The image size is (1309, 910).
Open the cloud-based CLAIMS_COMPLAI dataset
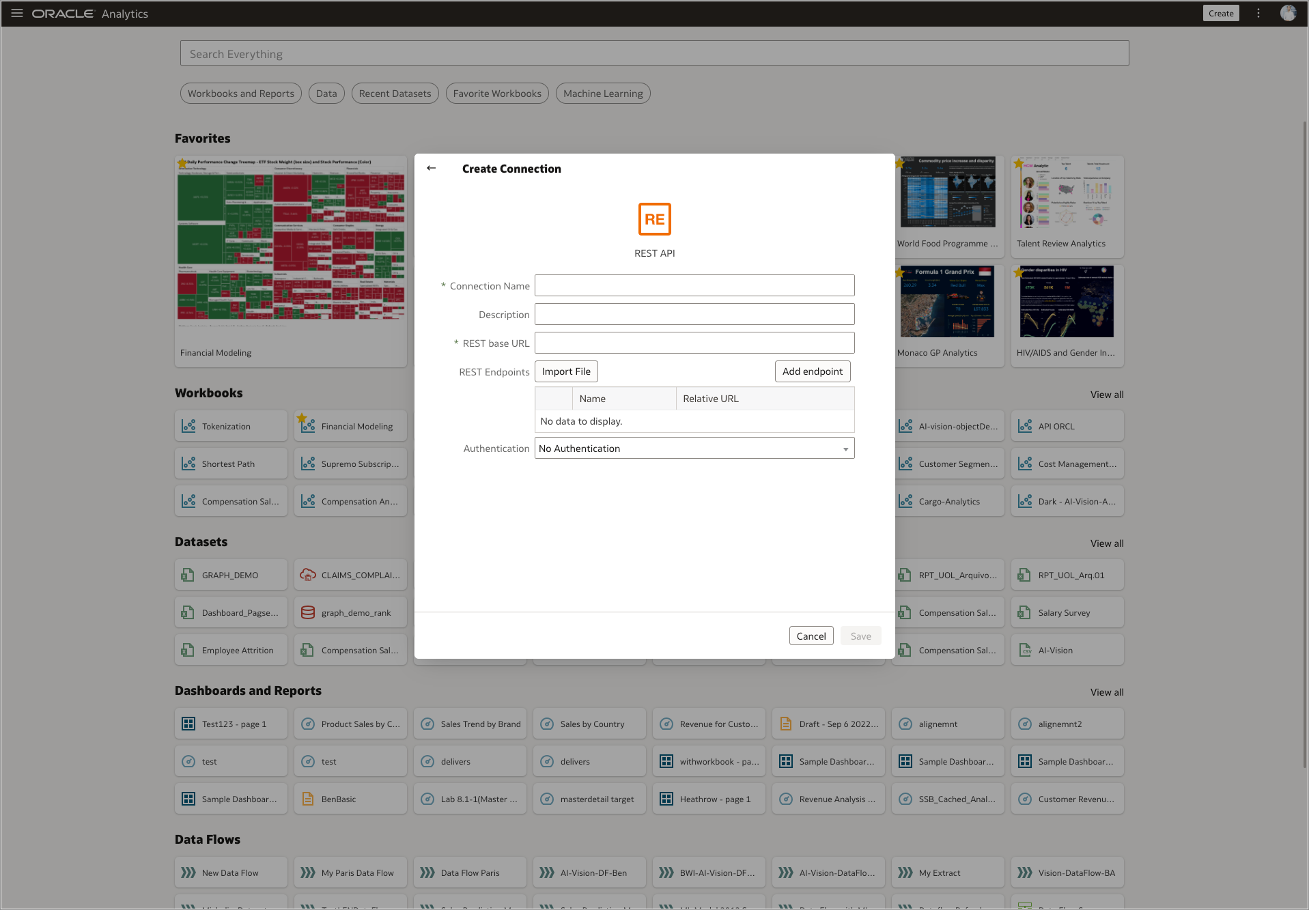tap(350, 574)
